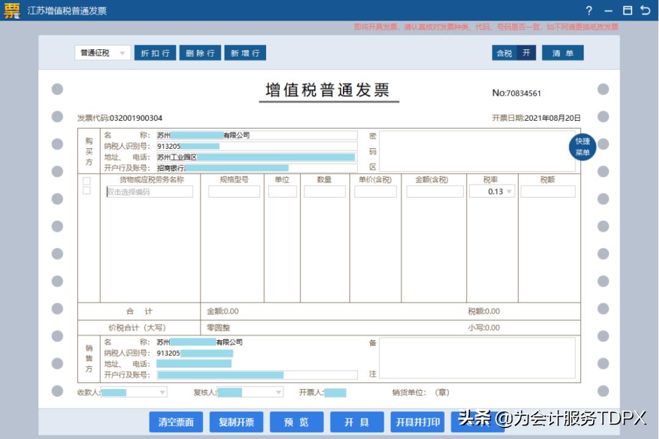
Task: Click the 删除行 delete row tool
Action: click(201, 52)
